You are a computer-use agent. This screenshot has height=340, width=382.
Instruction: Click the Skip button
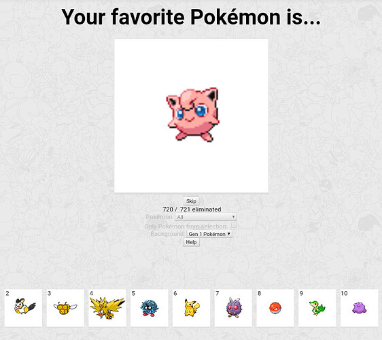tap(191, 201)
